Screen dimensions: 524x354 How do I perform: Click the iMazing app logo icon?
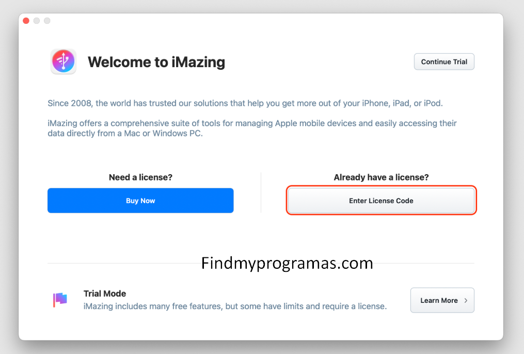63,61
